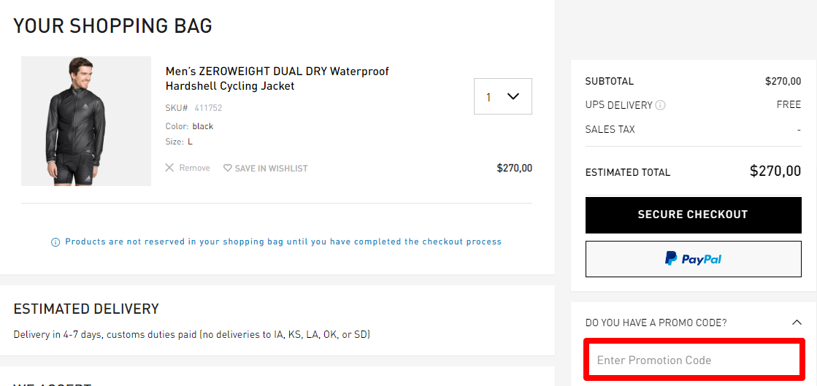Click the Estimated Delivery heading
817x386 pixels.
pos(86,309)
